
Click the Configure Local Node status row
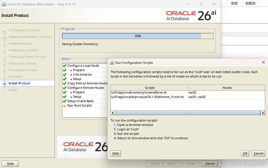point(85,66)
